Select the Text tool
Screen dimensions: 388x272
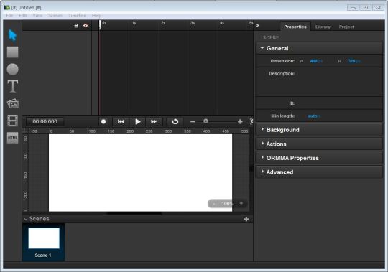tap(13, 86)
